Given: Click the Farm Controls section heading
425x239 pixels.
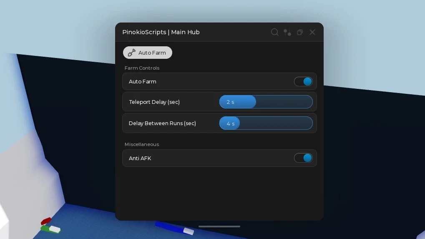Looking at the screenshot, I should pyautogui.click(x=142, y=68).
